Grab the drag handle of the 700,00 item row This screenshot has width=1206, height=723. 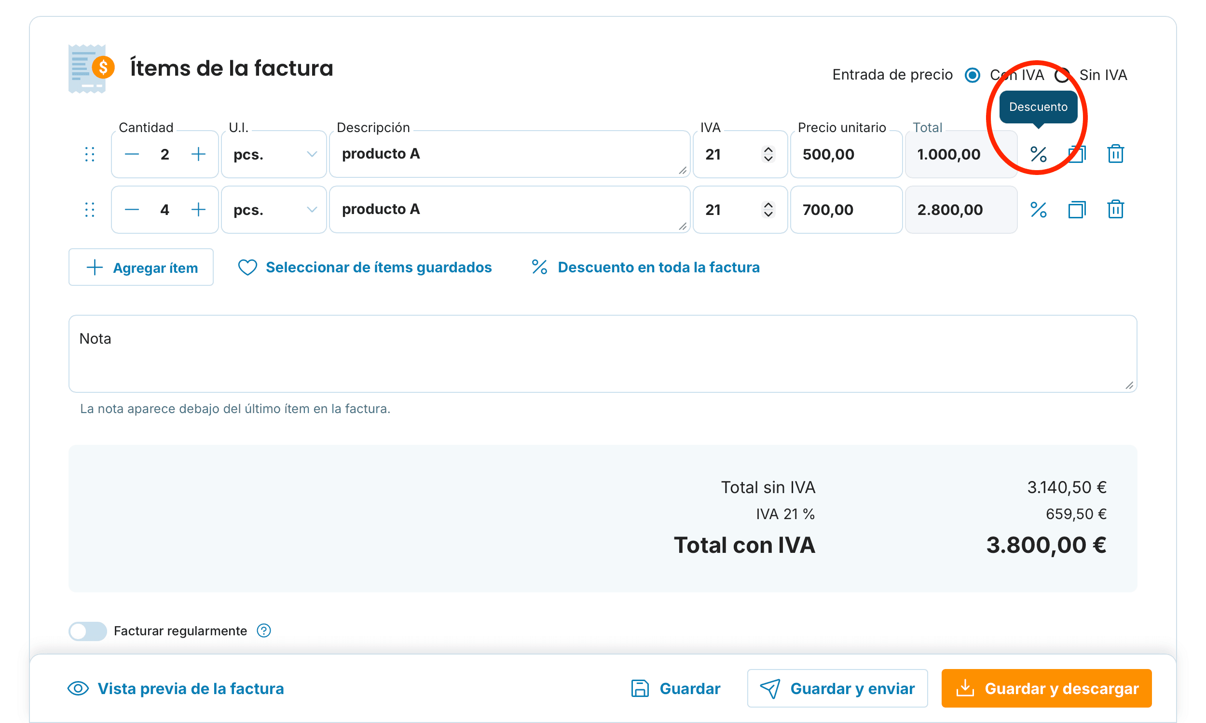click(90, 210)
